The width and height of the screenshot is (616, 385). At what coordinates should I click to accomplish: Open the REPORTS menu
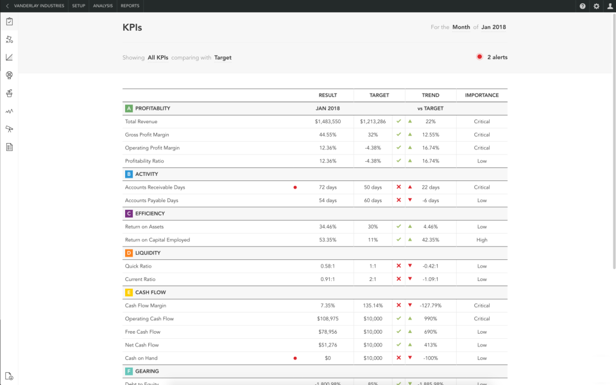(x=130, y=5)
